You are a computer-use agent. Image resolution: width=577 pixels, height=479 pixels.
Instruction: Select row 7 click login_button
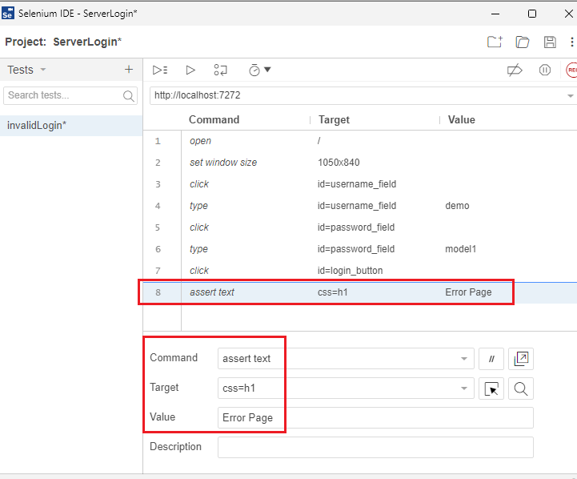point(360,271)
